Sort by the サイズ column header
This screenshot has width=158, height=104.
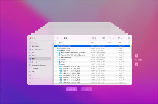(109, 43)
